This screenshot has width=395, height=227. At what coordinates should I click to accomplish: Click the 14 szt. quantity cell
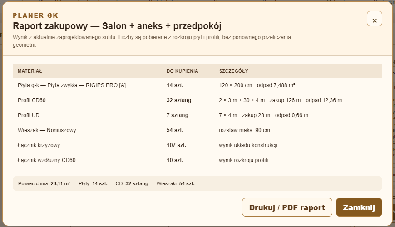coord(188,85)
